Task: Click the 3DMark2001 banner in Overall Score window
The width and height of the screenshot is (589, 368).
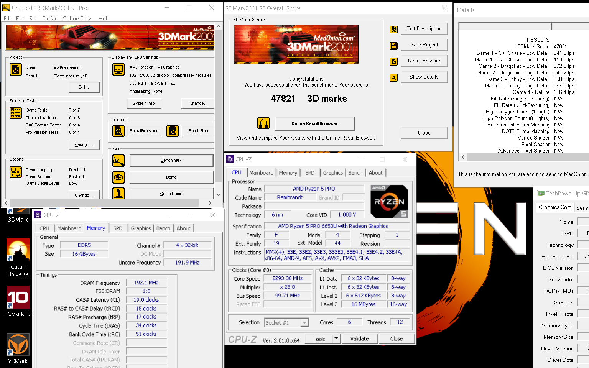Action: tap(296, 44)
